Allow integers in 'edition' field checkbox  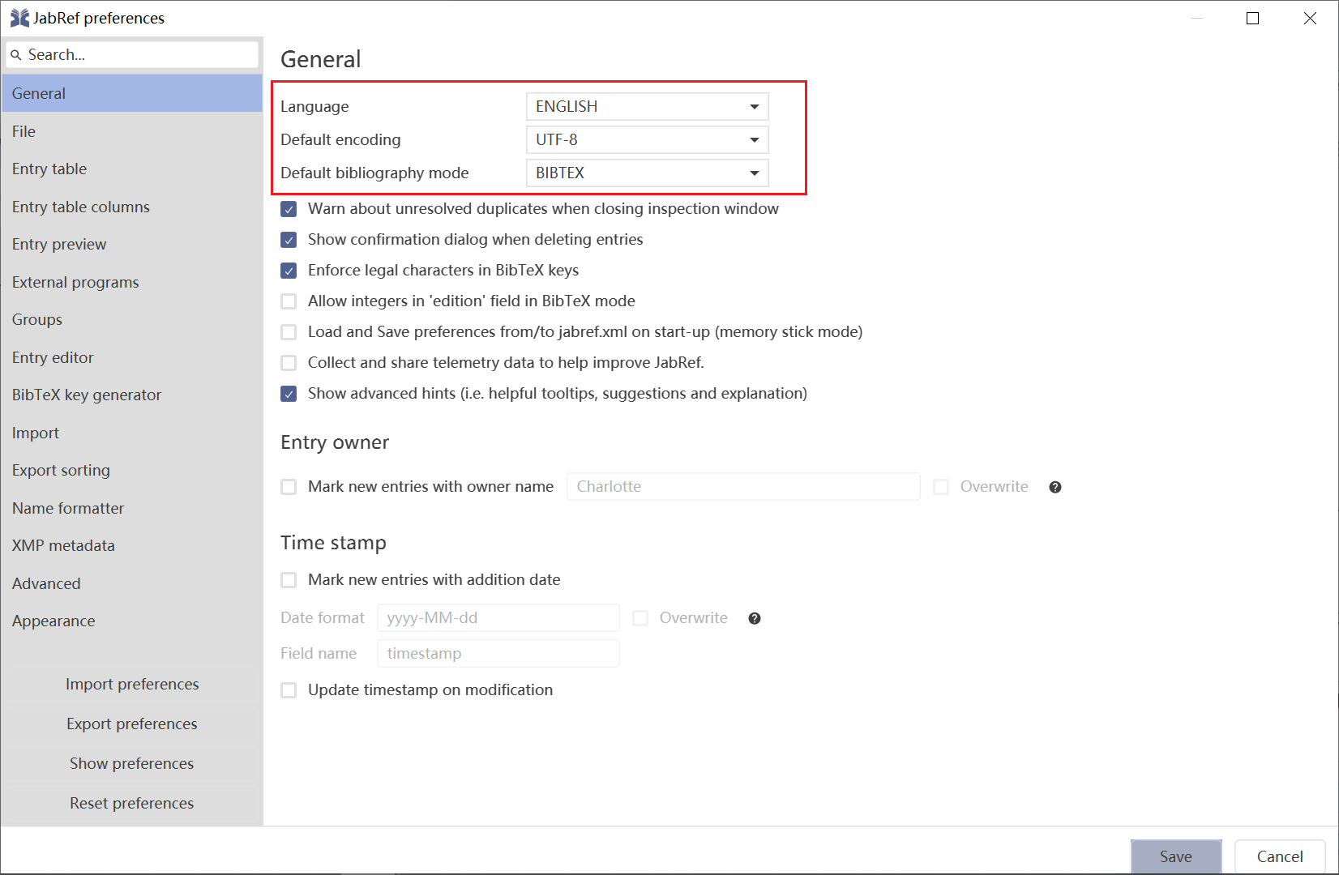[x=289, y=301]
